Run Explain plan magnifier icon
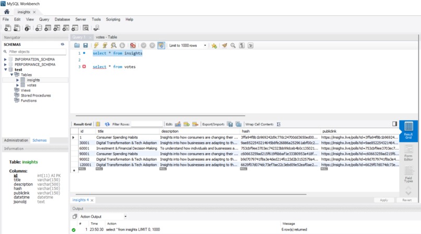 tap(113, 45)
